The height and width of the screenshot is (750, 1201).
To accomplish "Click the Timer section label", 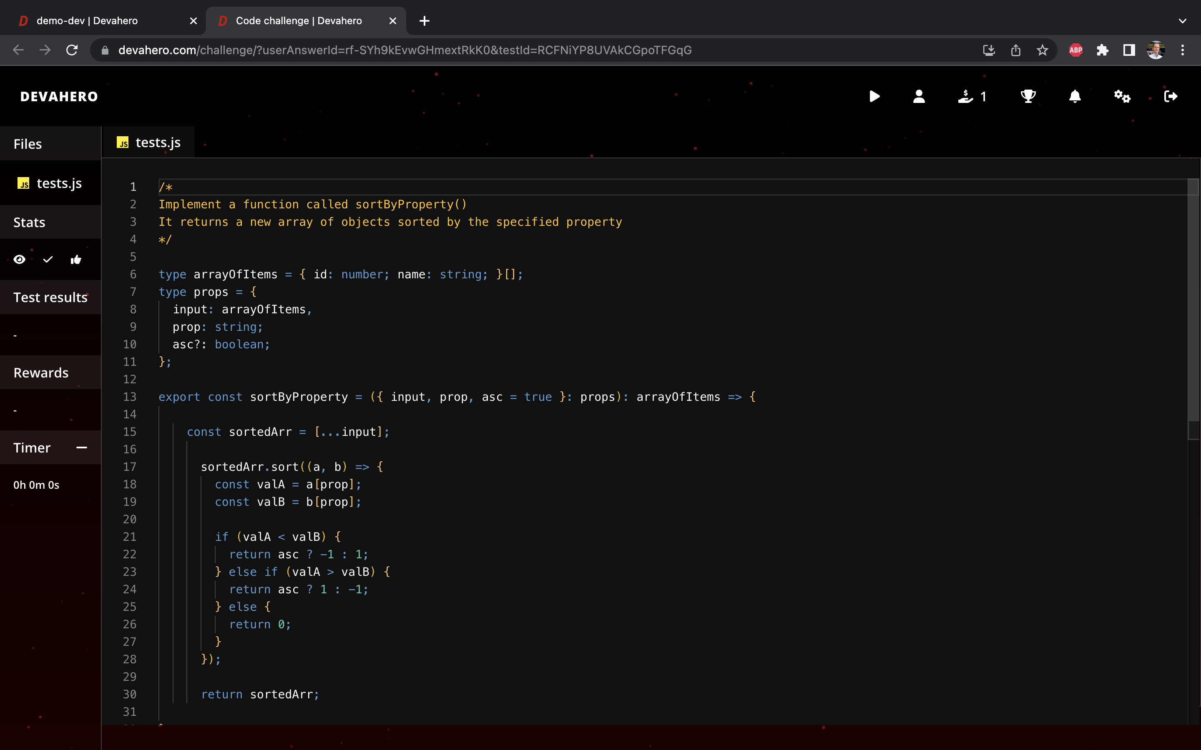I will 32,447.
